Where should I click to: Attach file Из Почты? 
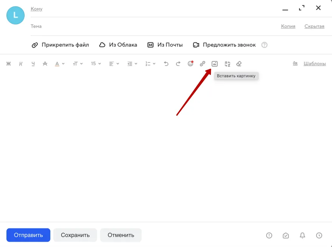[x=165, y=45]
